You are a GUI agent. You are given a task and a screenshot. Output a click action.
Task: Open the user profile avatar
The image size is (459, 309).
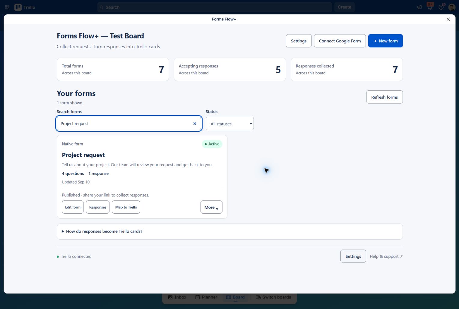(452, 7)
